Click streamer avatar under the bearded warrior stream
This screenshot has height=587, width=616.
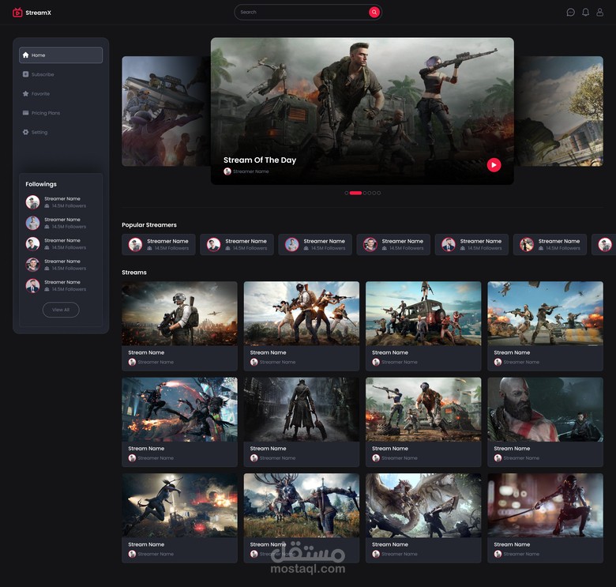(498, 457)
